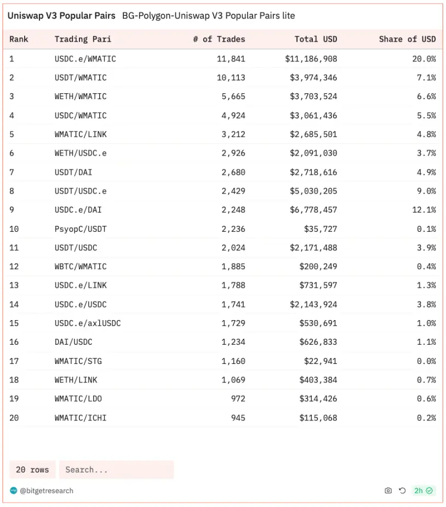Viewport: 446px width, 507px height.
Task: Open BG-Polygon-Uniswap V3 Popular Pairs lite query link
Action: (208, 16)
